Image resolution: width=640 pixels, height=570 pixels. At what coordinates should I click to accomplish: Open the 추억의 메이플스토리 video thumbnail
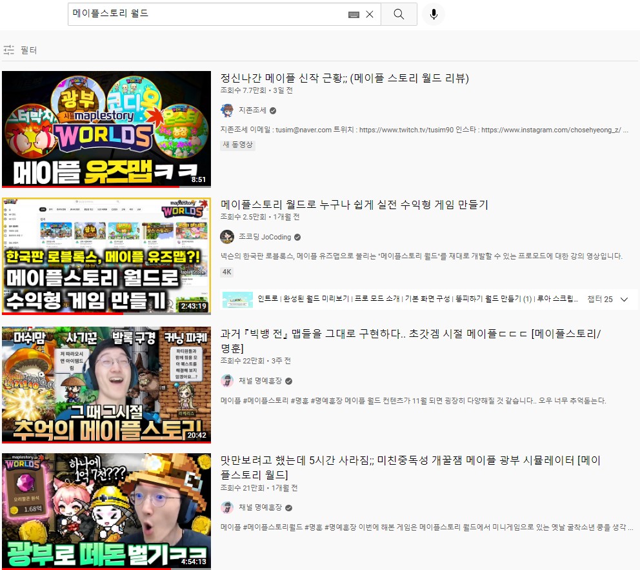pyautogui.click(x=106, y=385)
